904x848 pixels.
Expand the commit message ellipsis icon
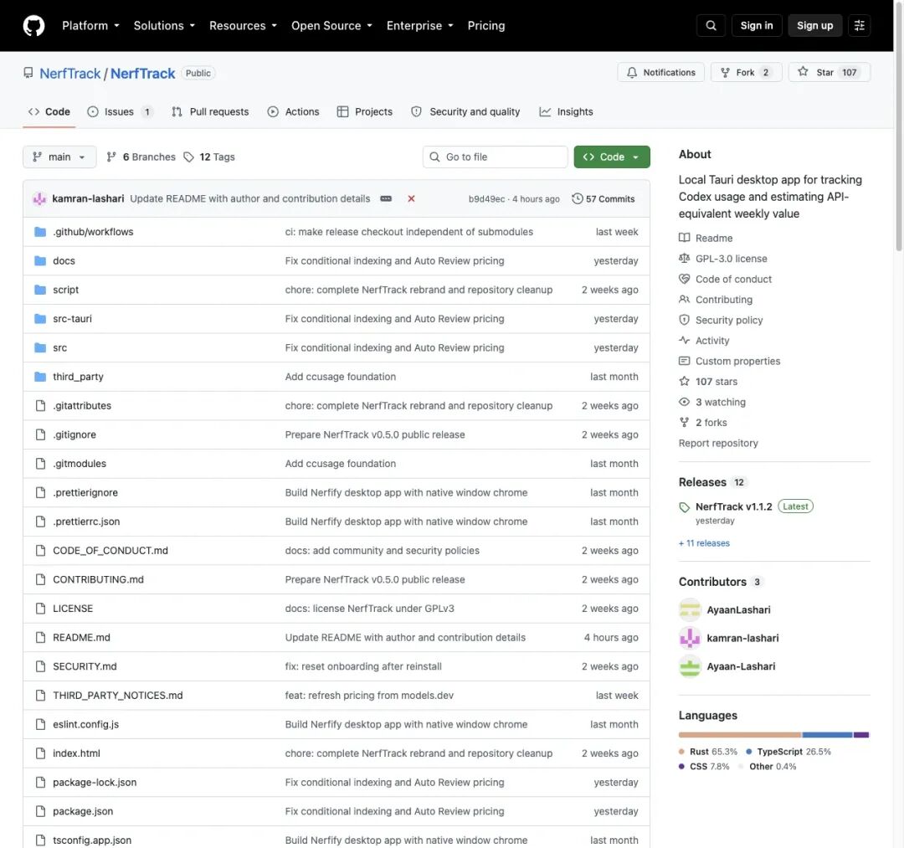point(386,199)
